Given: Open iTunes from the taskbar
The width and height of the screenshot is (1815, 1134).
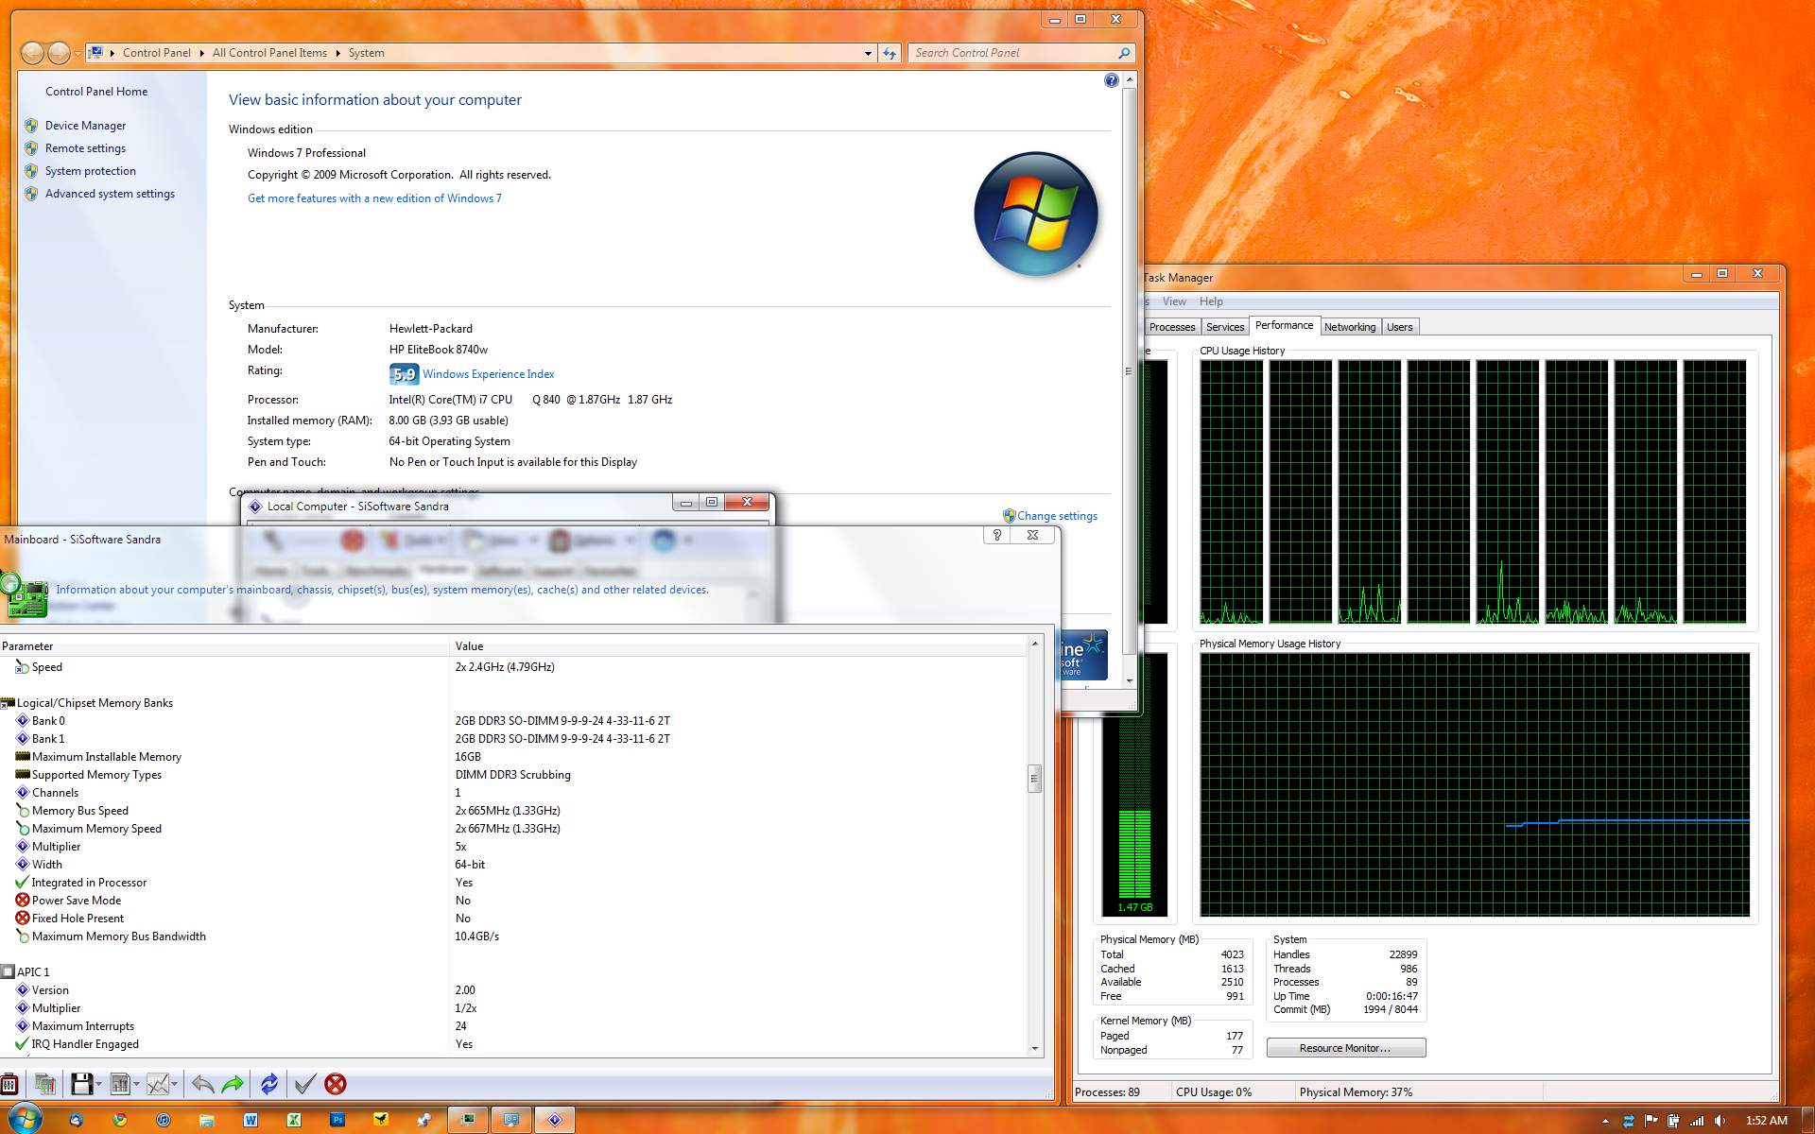Looking at the screenshot, I should (x=164, y=1120).
